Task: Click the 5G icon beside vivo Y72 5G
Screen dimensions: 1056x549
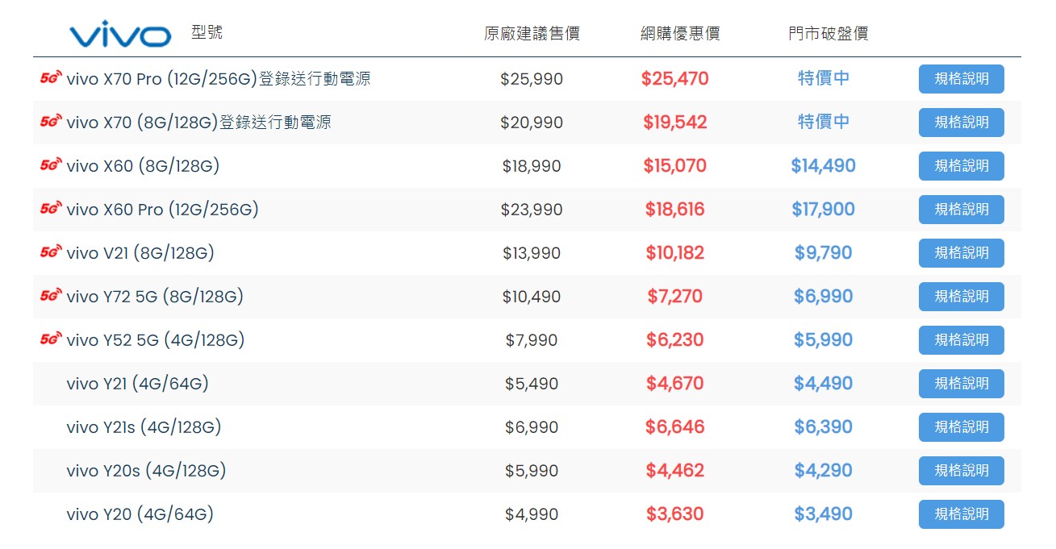Action: click(x=51, y=296)
